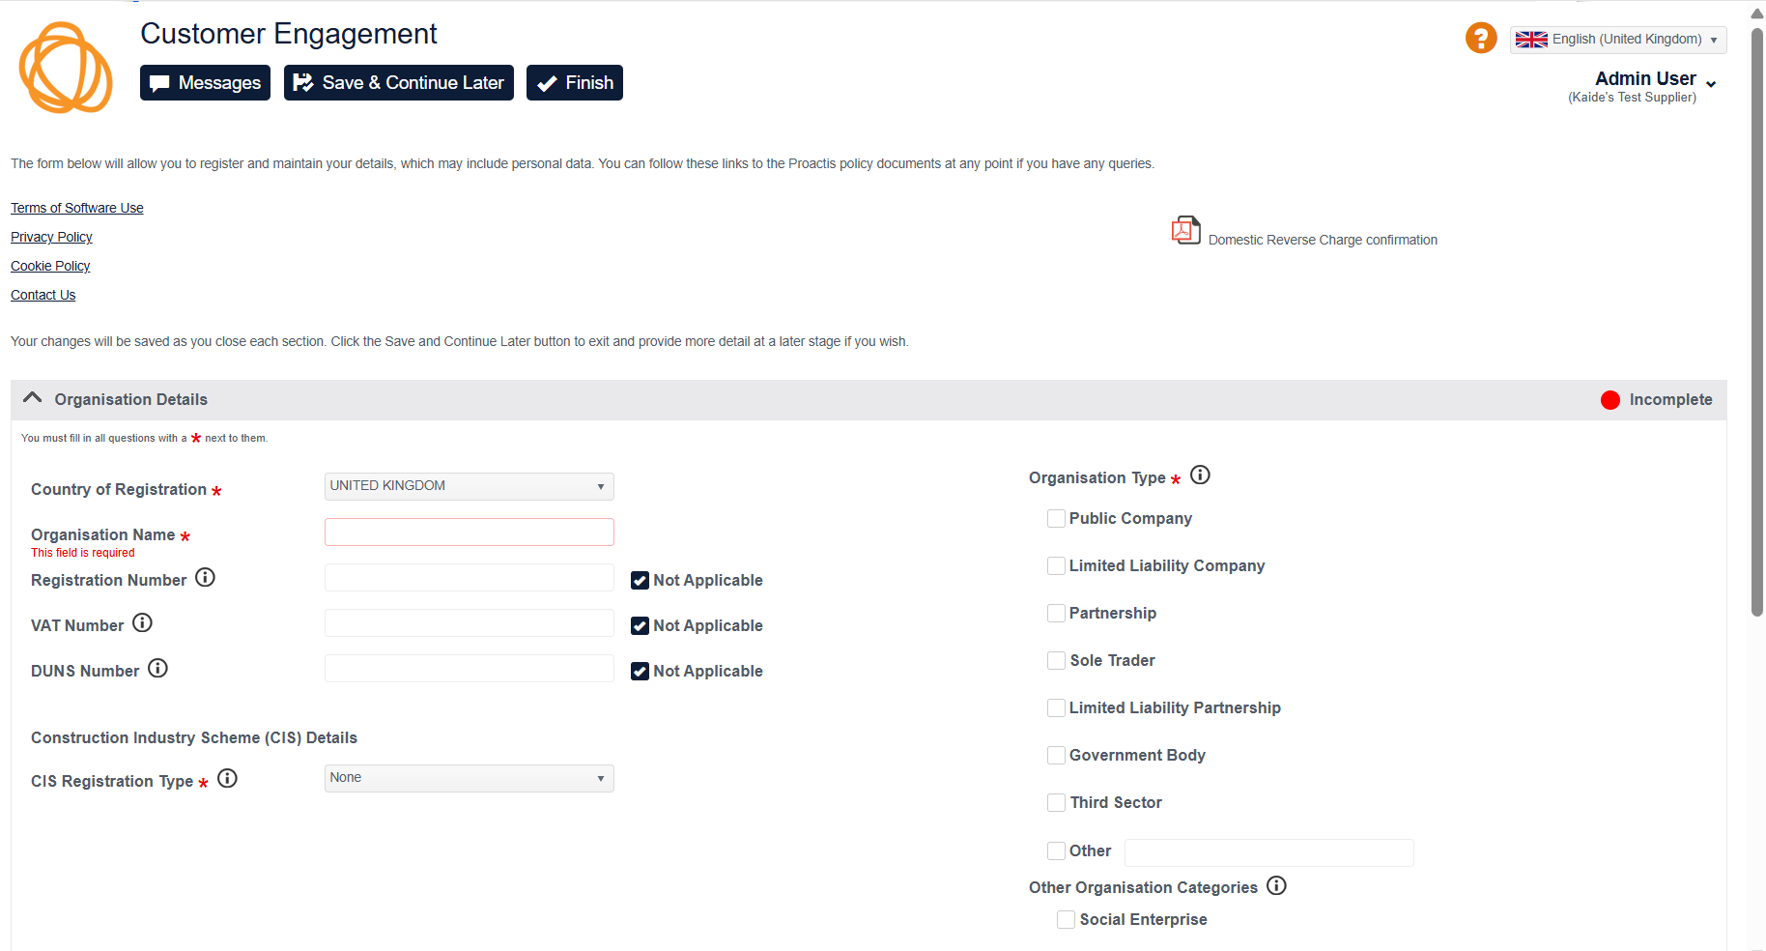Open the Country of Registration dropdown
This screenshot has height=951, width=1766.
(470, 486)
